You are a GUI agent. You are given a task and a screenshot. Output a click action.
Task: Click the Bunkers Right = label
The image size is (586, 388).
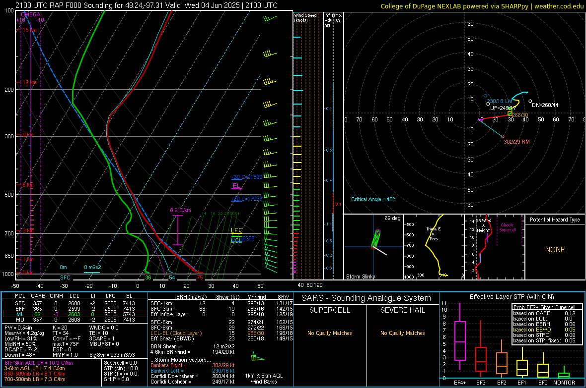(x=168, y=365)
